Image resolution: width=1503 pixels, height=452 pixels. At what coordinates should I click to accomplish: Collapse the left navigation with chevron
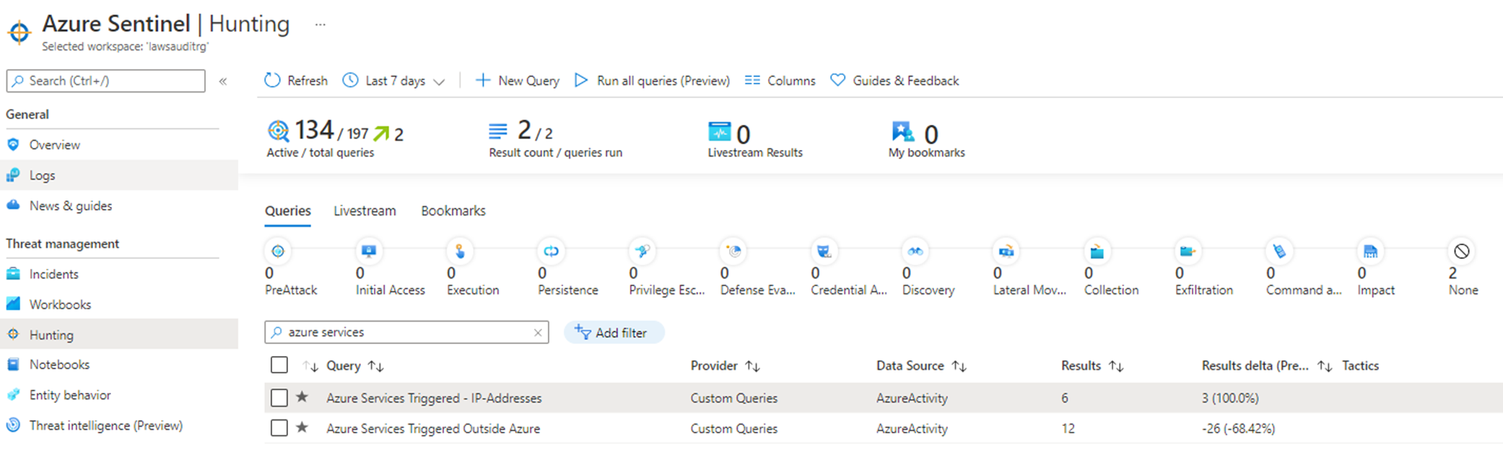click(x=223, y=81)
